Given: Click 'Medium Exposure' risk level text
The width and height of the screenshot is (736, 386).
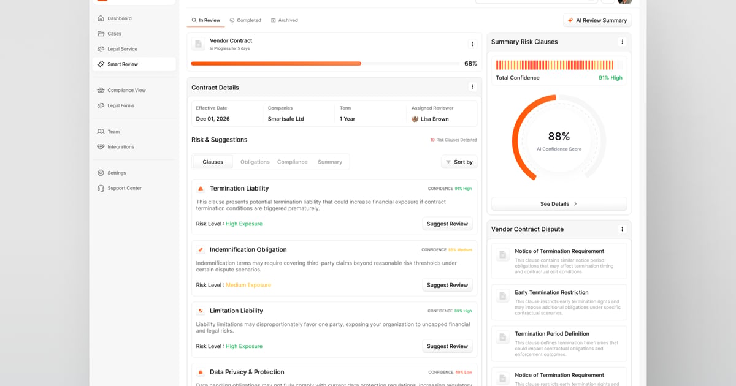Looking at the screenshot, I should [x=248, y=285].
